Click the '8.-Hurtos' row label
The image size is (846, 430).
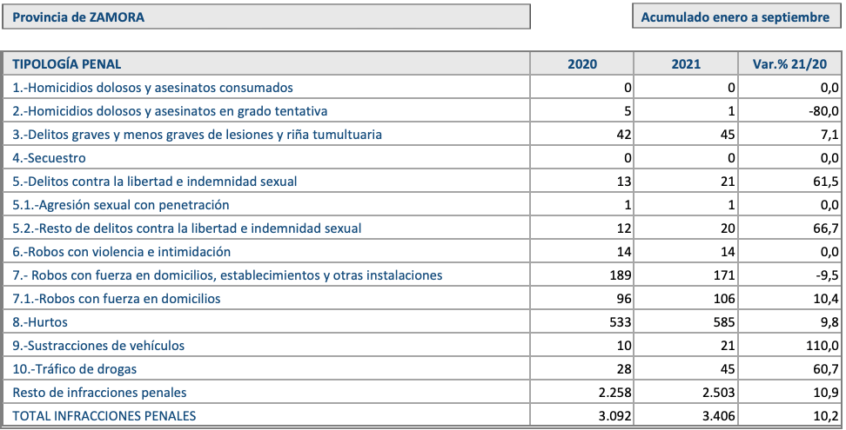point(40,321)
